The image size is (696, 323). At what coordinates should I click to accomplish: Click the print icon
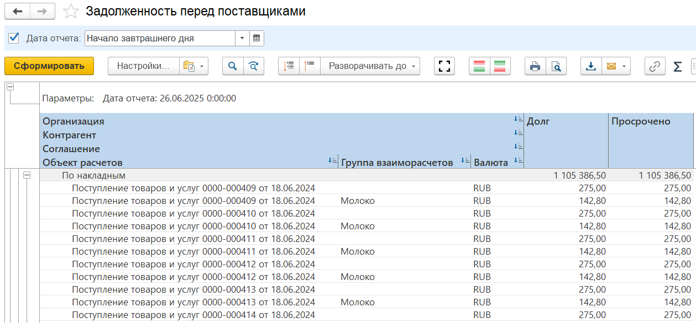[x=535, y=66]
